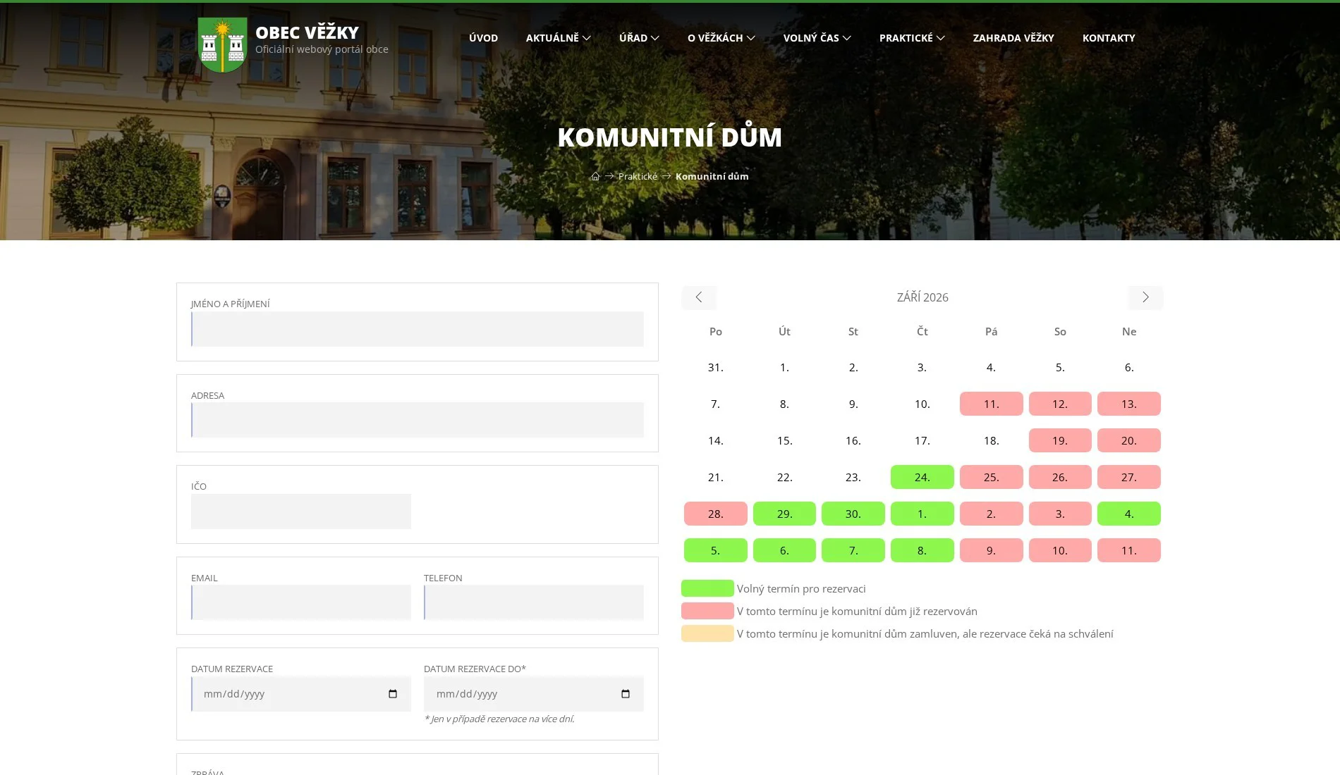Select free date 30. in calendar
The width and height of the screenshot is (1340, 775).
tap(853, 514)
